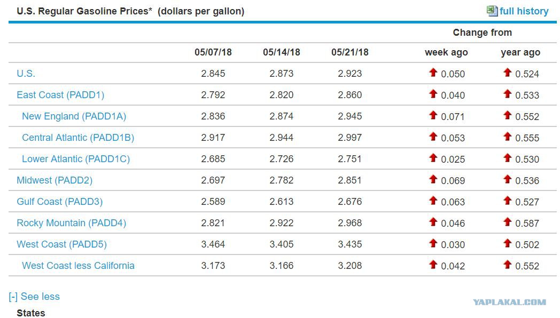Open Central Atlantic (PADD1B) link

point(78,138)
